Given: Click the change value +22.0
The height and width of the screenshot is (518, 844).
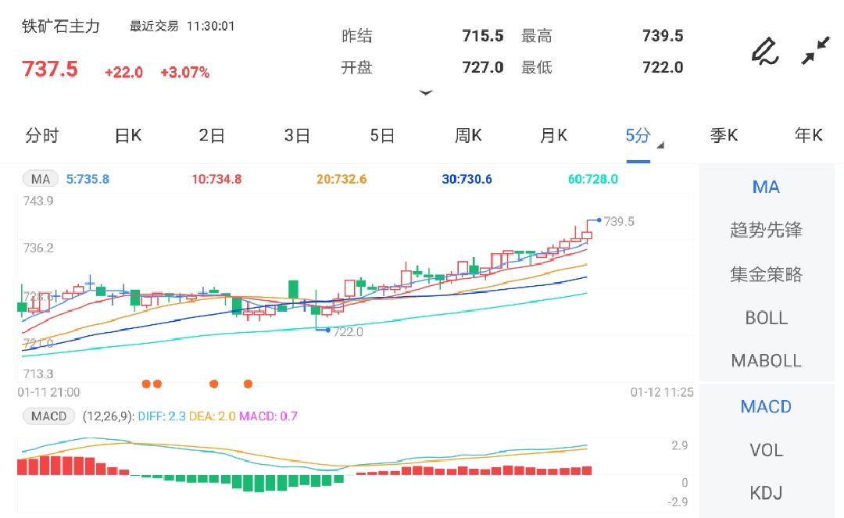Looking at the screenshot, I should click(123, 73).
